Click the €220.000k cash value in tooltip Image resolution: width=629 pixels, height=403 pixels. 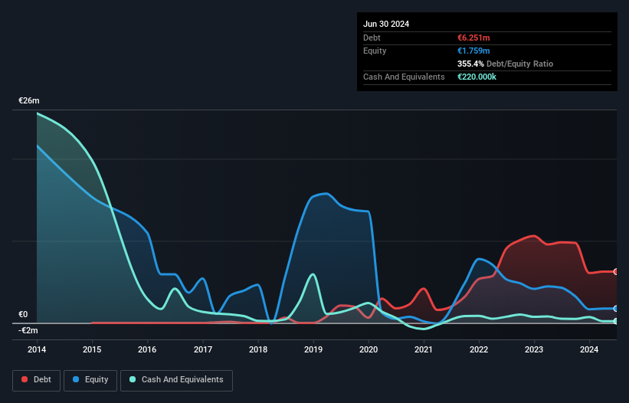tap(477, 77)
